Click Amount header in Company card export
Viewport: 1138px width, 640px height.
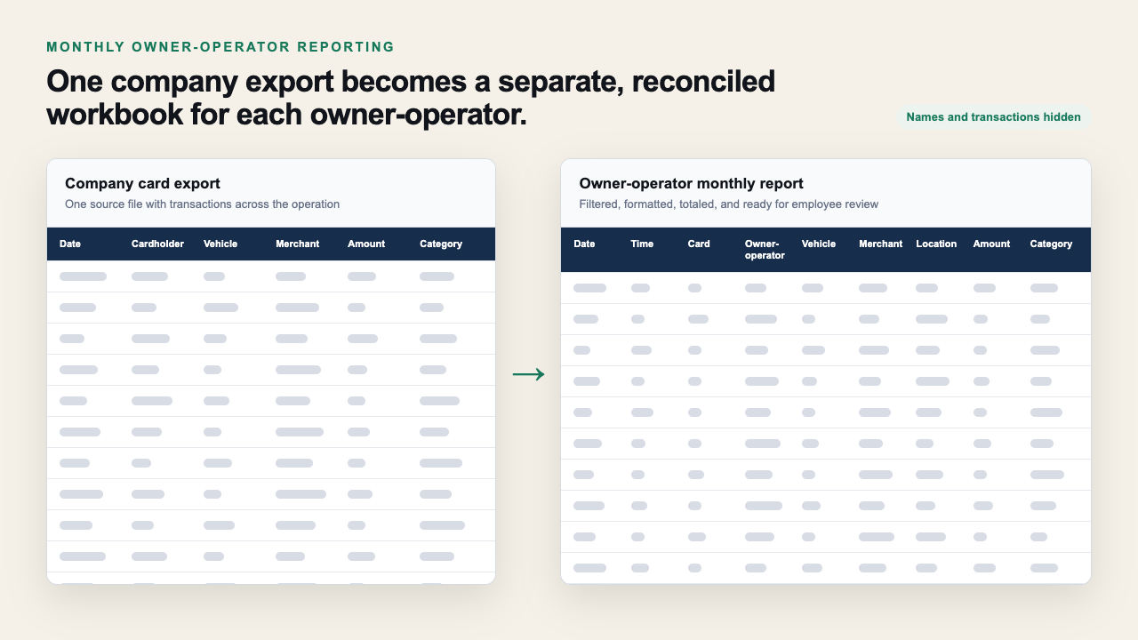[x=366, y=244]
